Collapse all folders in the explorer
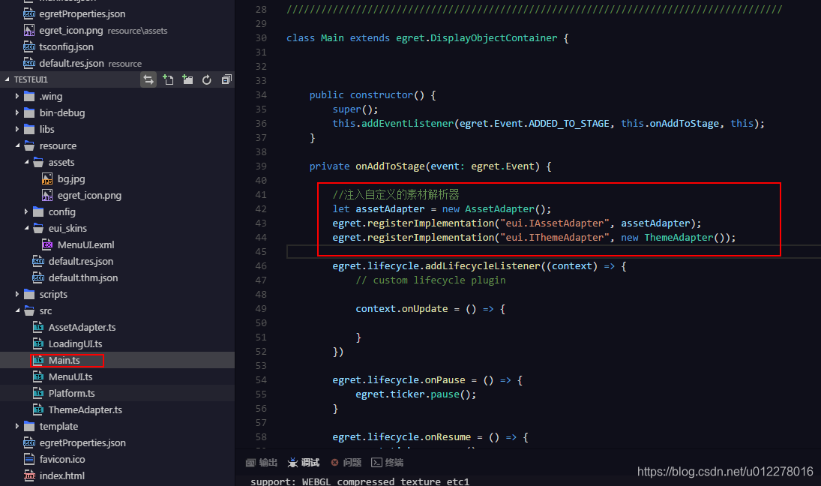This screenshot has width=821, height=486. 226,79
